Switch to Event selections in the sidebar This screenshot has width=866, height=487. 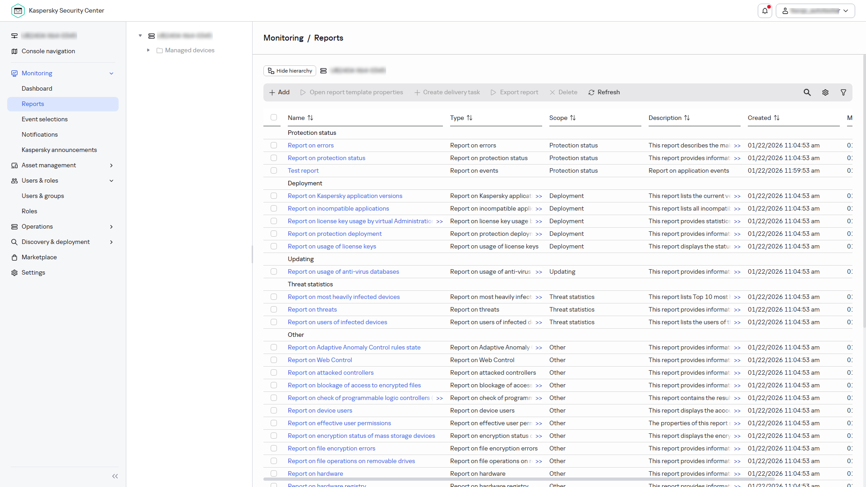click(45, 119)
